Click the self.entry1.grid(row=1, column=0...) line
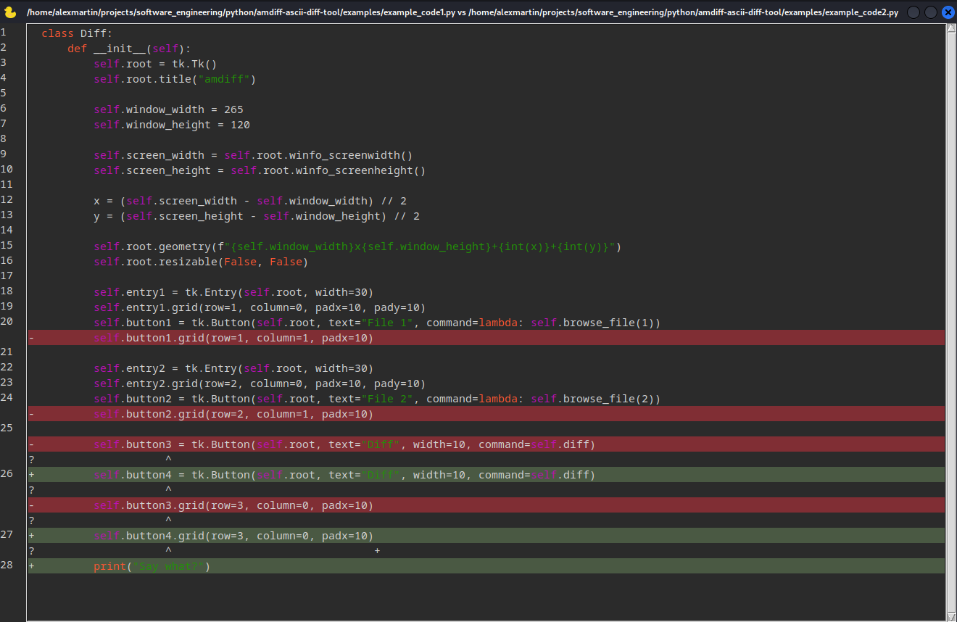This screenshot has width=957, height=622. (x=260, y=307)
